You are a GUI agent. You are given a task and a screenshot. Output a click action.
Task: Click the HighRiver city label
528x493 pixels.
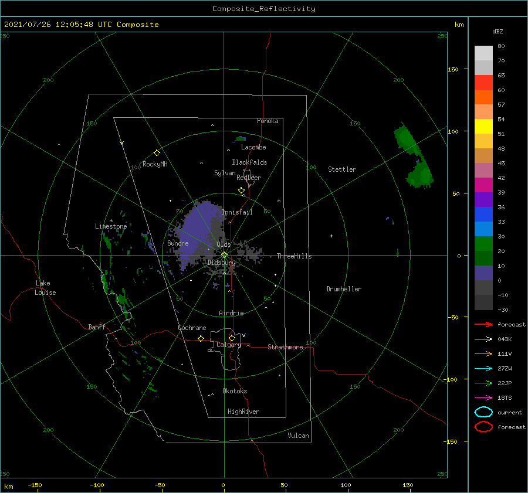point(243,412)
